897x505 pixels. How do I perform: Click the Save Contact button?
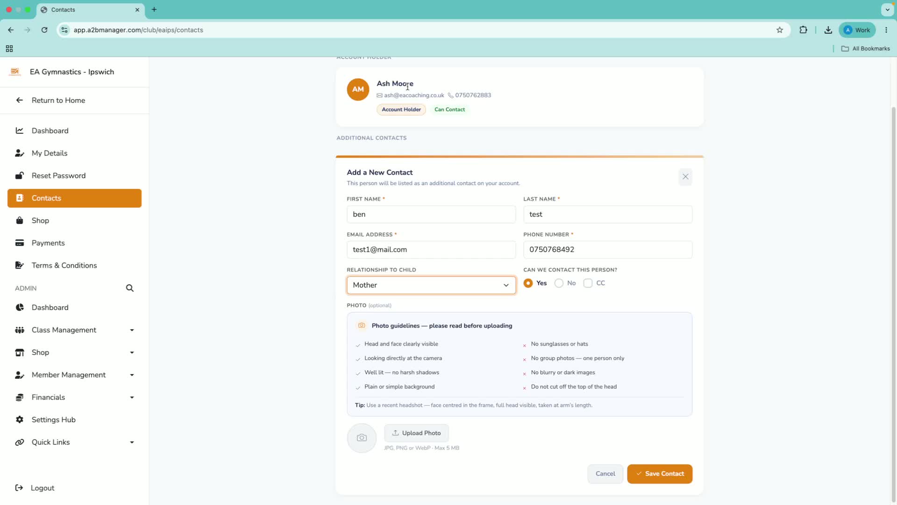(x=659, y=474)
